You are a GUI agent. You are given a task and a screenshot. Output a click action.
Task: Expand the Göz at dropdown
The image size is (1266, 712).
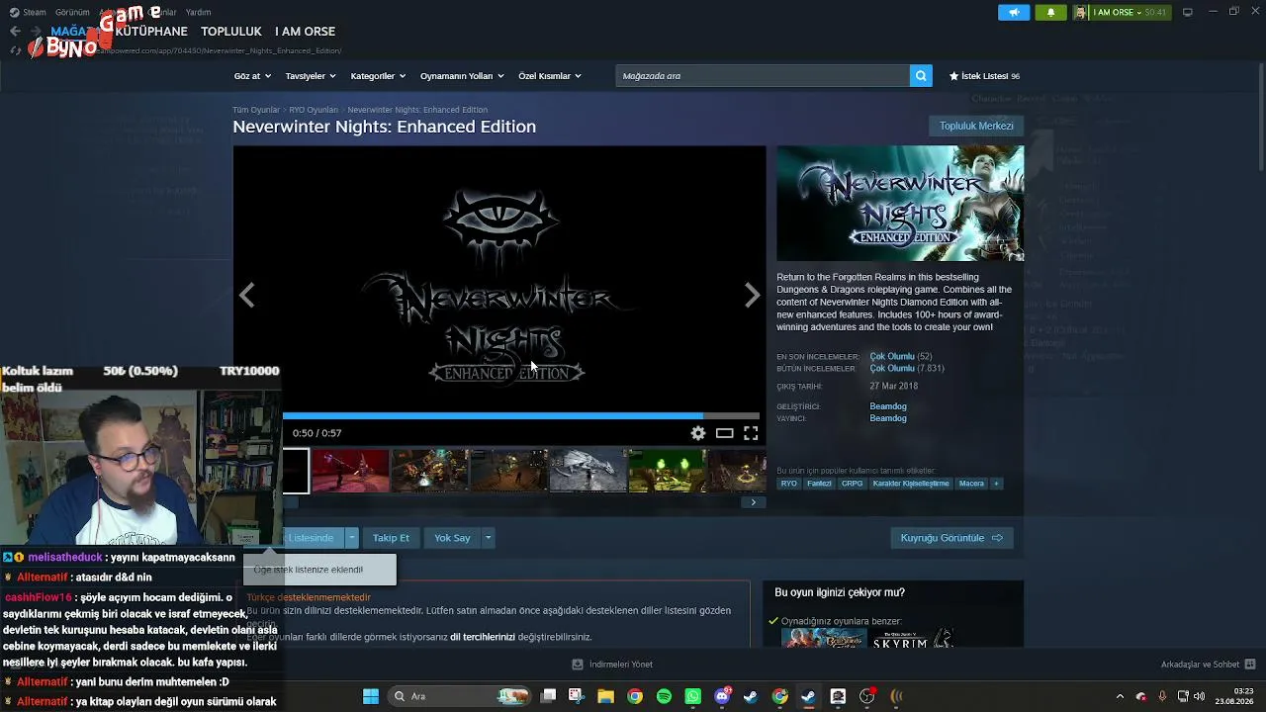[x=251, y=76]
